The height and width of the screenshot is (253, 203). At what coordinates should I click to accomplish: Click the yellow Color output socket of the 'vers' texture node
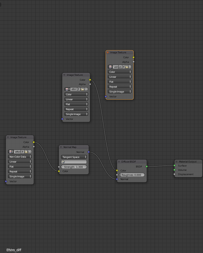click(x=133, y=57)
